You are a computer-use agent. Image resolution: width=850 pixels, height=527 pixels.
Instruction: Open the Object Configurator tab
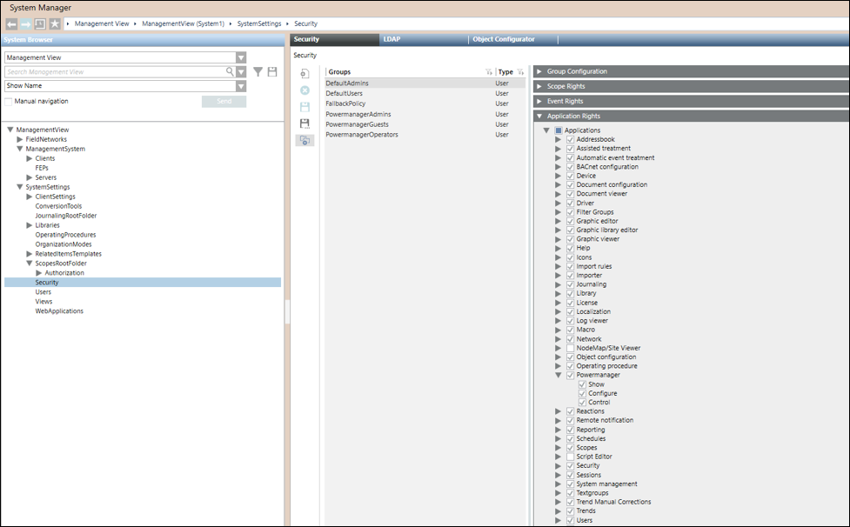point(504,39)
